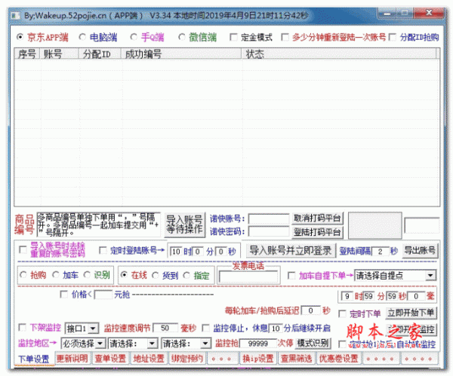Click the 监控速度调节 milliseconds field

point(165,328)
